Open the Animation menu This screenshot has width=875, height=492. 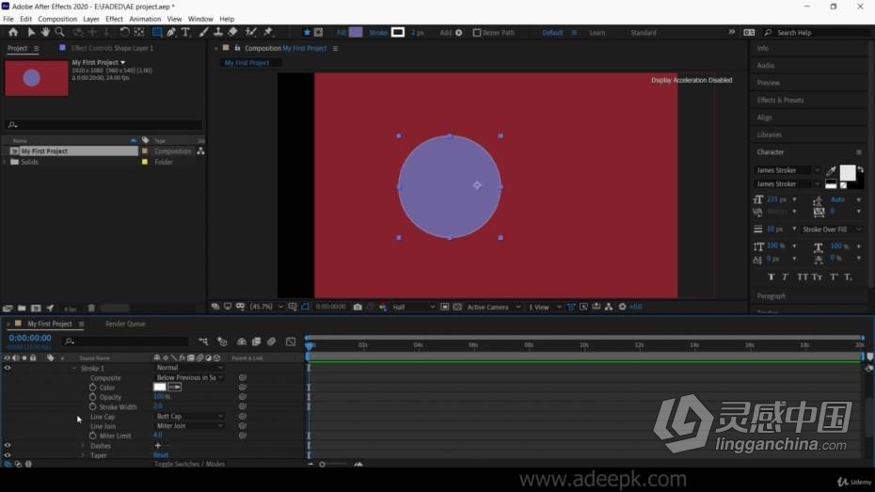tap(145, 19)
